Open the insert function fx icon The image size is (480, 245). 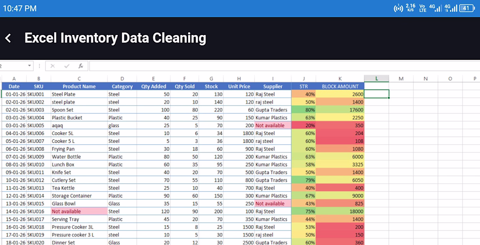click(x=81, y=66)
